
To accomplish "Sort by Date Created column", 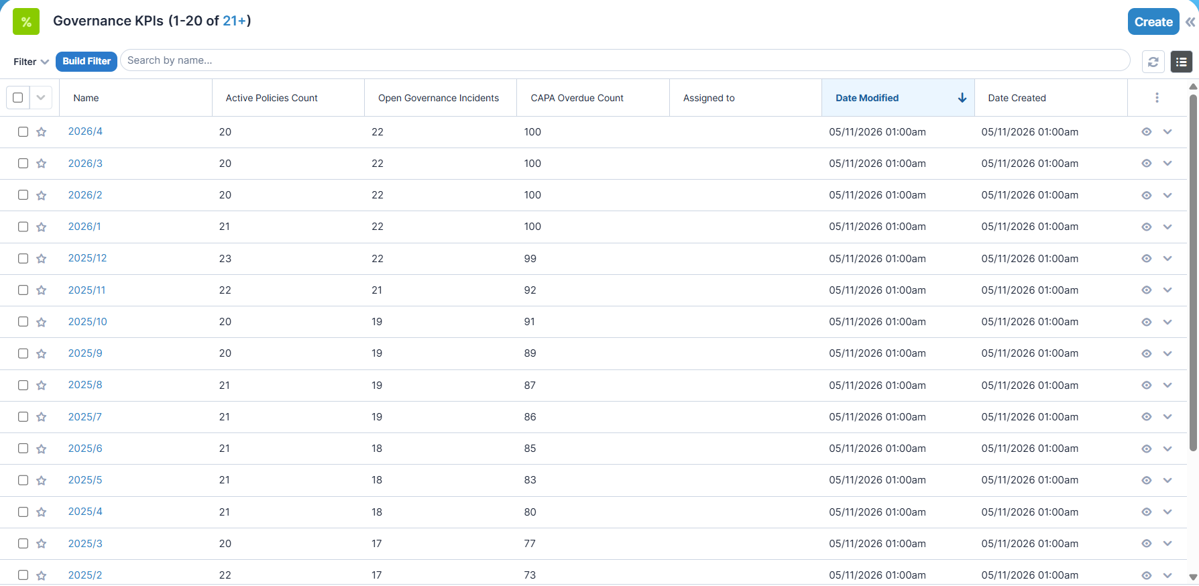I will (x=1017, y=98).
